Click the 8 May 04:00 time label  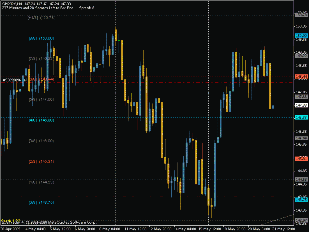point(109,229)
